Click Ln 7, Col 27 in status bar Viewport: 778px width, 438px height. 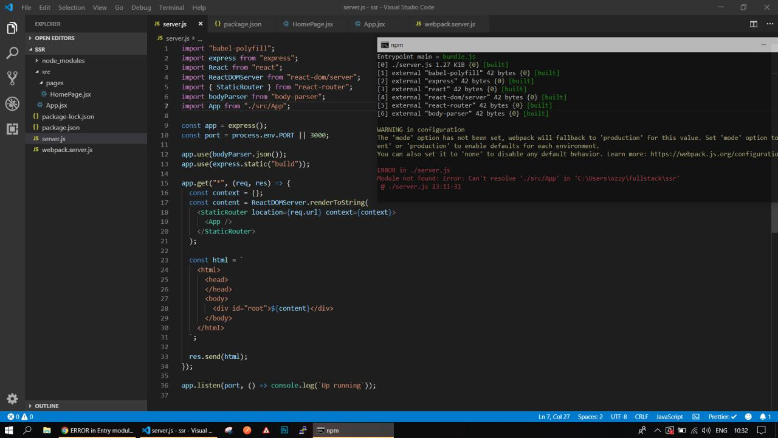tap(554, 417)
